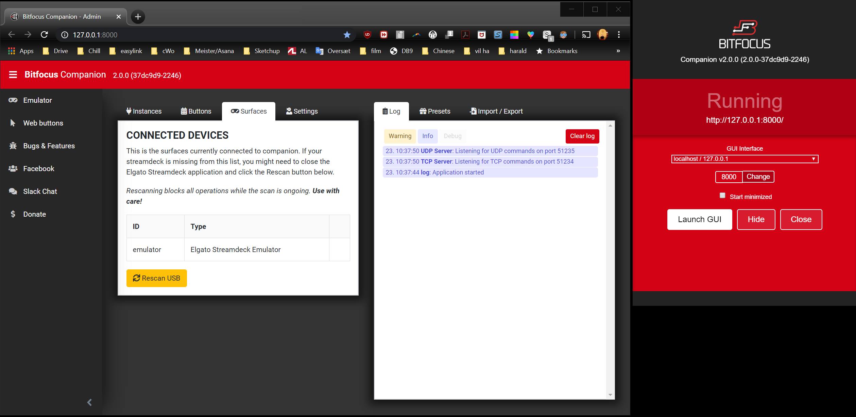This screenshot has height=417, width=856.
Task: Click the Bugs & Features bug icon
Action: (x=13, y=146)
